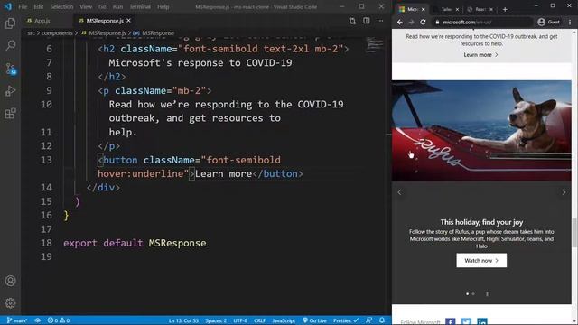Click the Learn more link on webpage

[480, 55]
